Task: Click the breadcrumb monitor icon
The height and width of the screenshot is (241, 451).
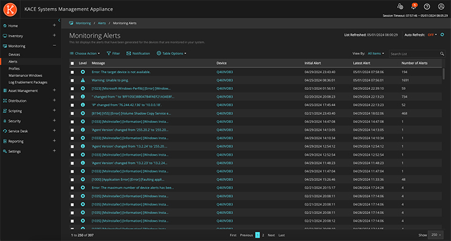Action: click(71, 23)
